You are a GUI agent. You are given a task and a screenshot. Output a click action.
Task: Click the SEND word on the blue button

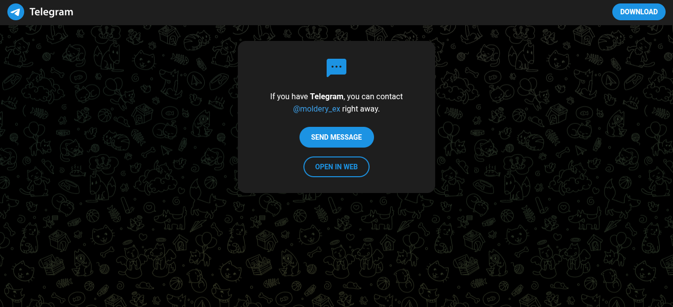tap(320, 137)
